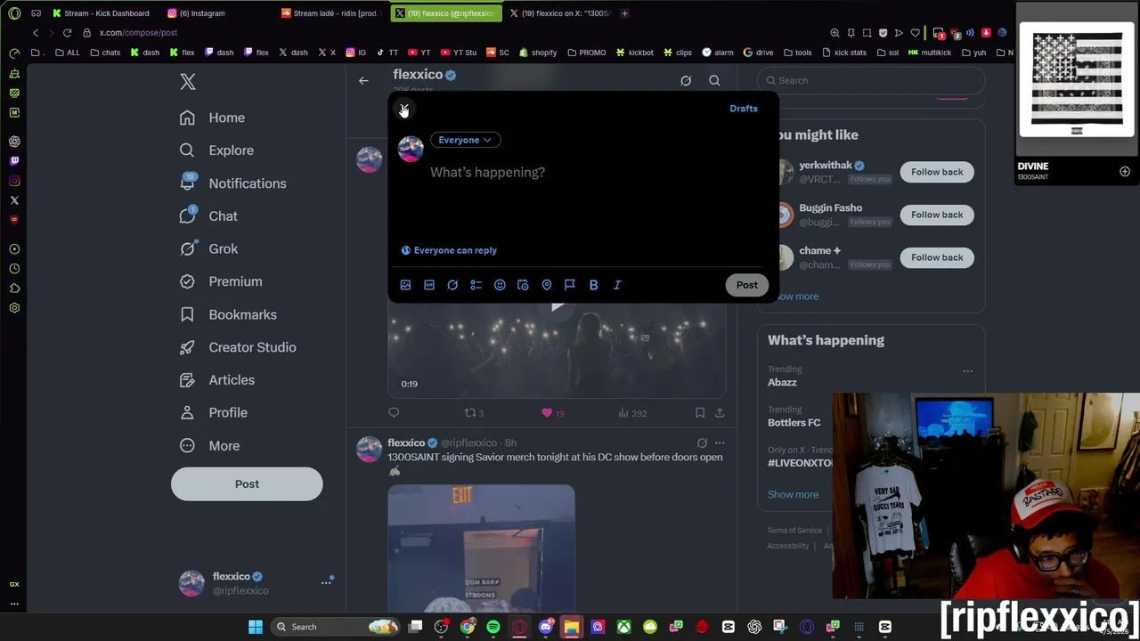The width and height of the screenshot is (1140, 641).
Task: Change the 'Everyone can reply' setting
Action: (x=449, y=250)
